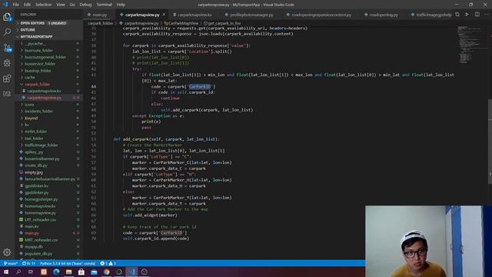Expand the incidents_folder
The height and width of the screenshot is (277, 492).
click(x=48, y=111)
